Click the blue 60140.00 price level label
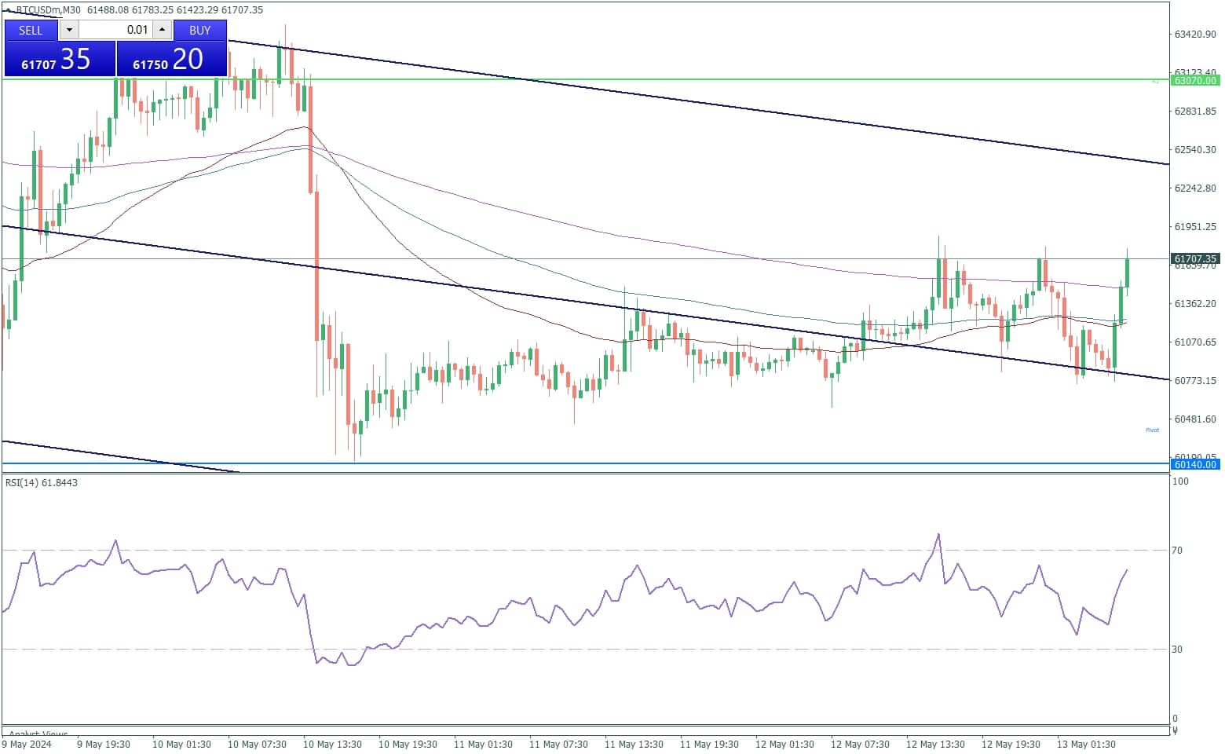Image resolution: width=1225 pixels, height=754 pixels. point(1195,464)
